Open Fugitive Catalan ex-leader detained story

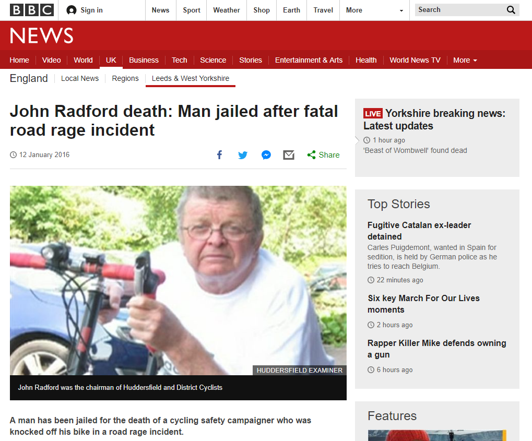tap(419, 231)
